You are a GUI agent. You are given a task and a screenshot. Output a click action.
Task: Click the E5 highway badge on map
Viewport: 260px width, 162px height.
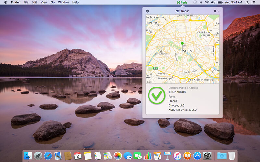pos(155,68)
